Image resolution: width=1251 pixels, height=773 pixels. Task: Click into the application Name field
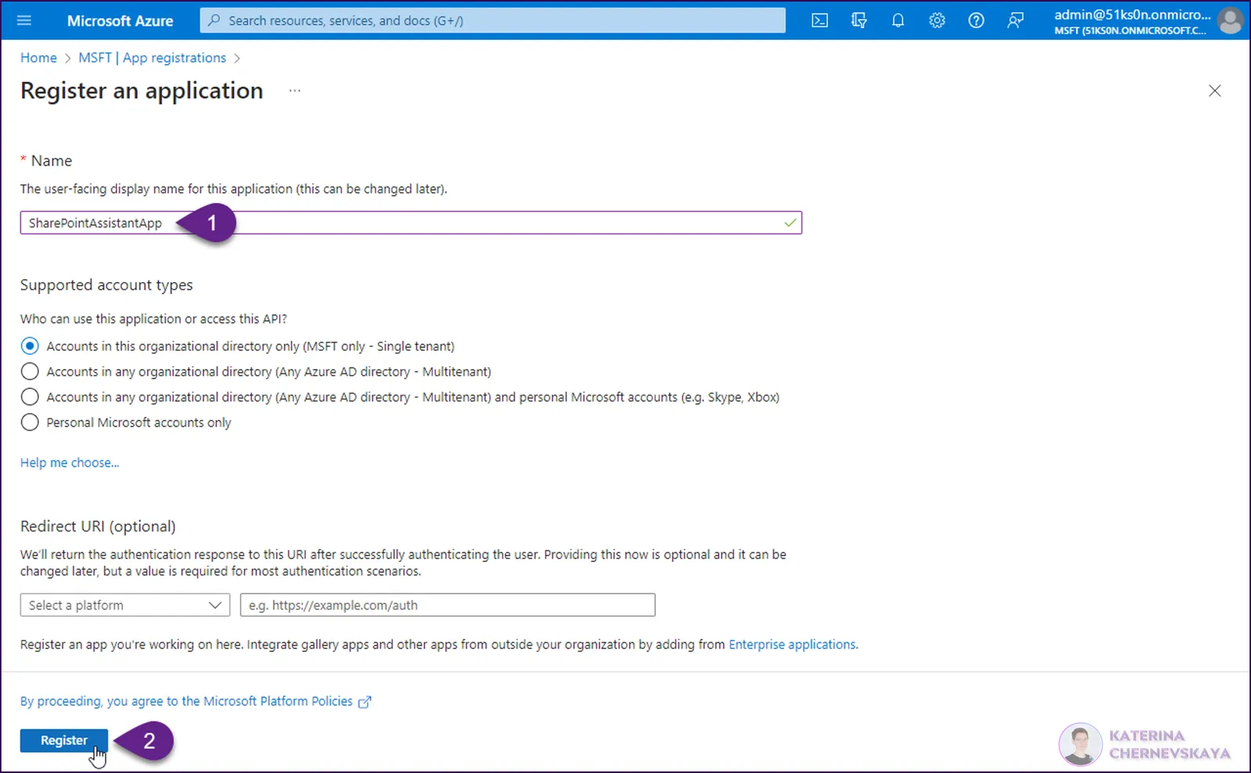(410, 223)
